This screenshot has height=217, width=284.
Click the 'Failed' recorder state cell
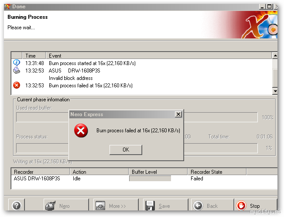point(197,179)
